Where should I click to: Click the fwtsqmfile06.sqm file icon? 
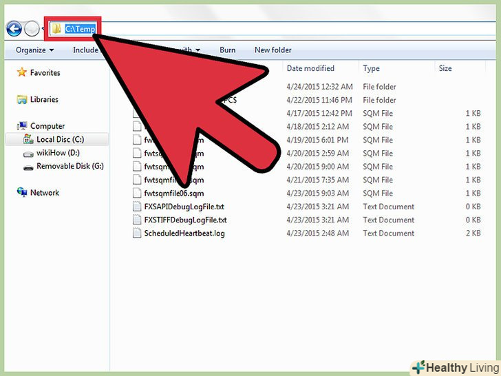[137, 193]
